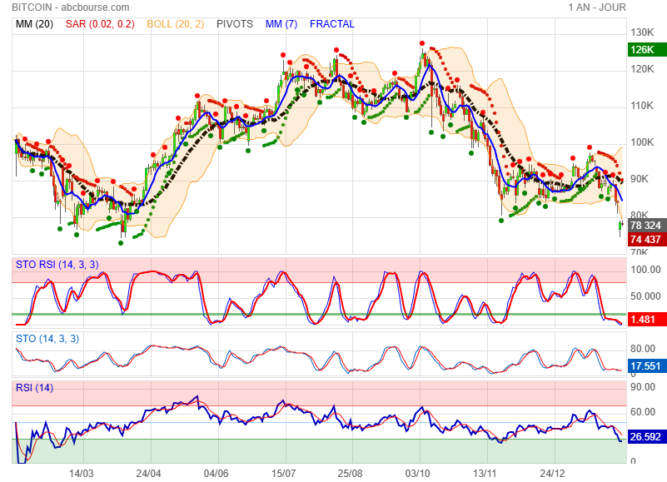Screen dimensions: 667x482
Task: Click the 03/10 date on the time axis
Action: pyautogui.click(x=419, y=473)
